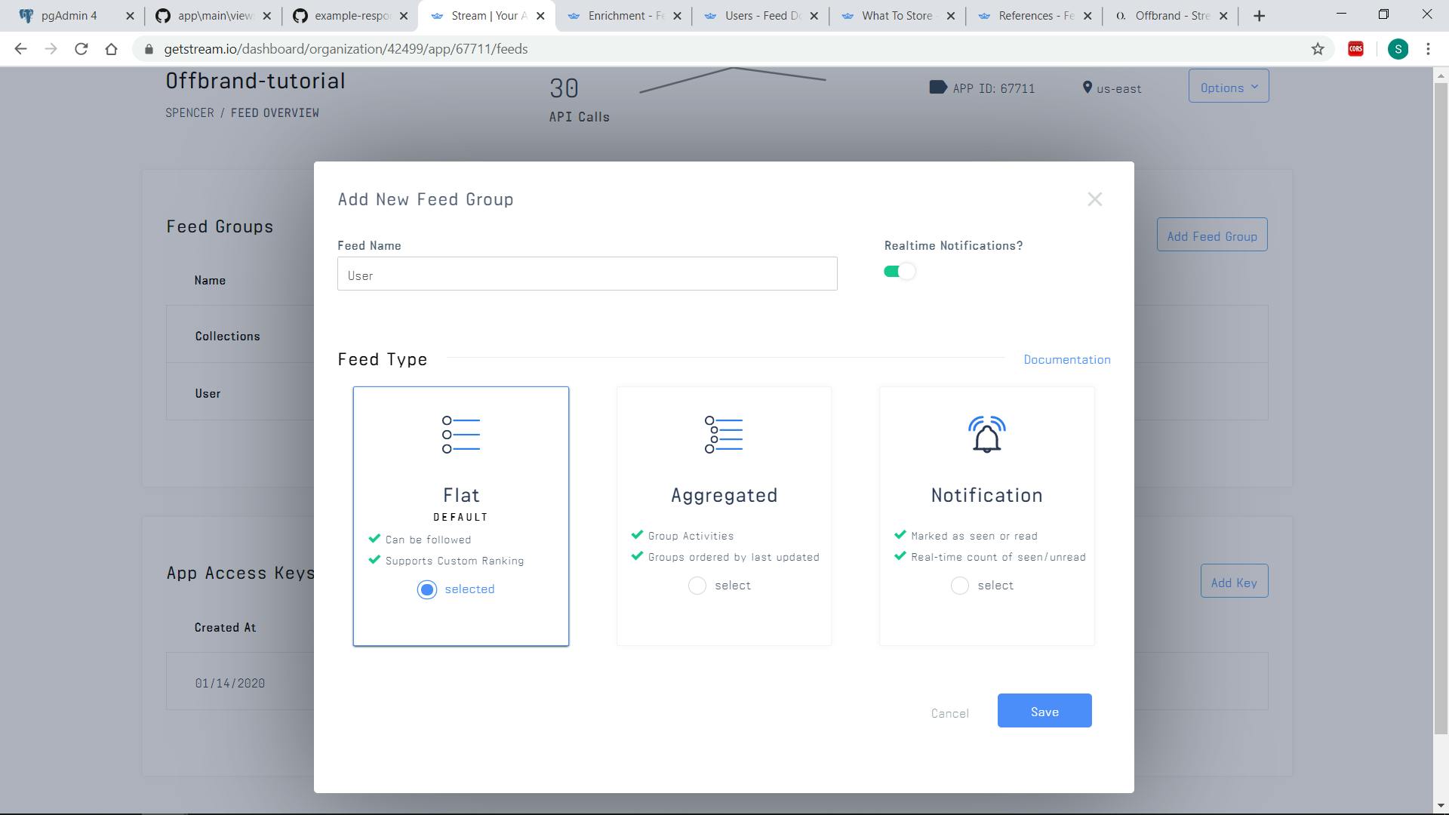Click the Notification bell icon
1449x815 pixels.
(x=986, y=433)
